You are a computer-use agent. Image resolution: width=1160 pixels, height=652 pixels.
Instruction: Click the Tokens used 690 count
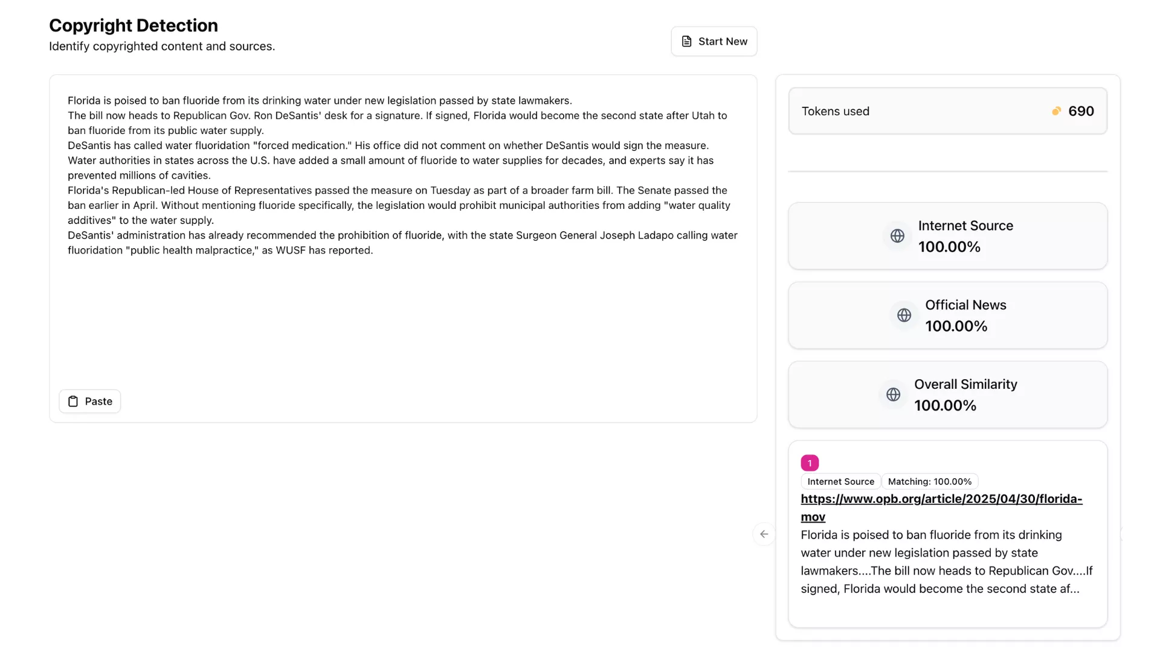[x=1080, y=111]
